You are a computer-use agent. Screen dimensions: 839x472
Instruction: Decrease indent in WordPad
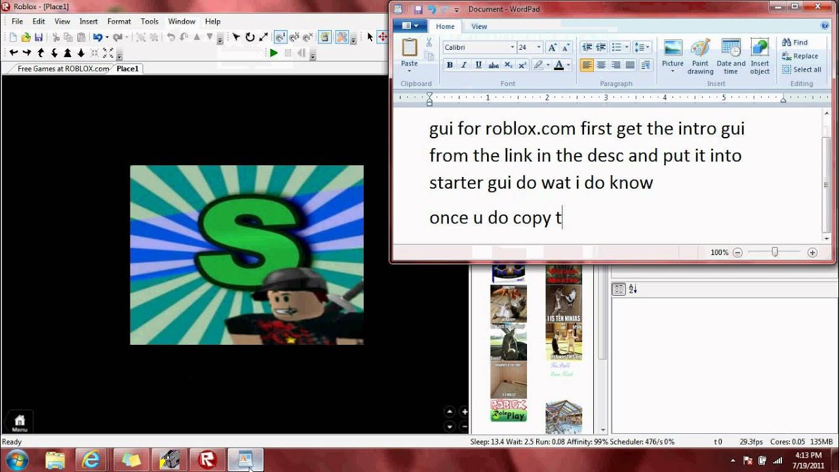click(x=587, y=47)
